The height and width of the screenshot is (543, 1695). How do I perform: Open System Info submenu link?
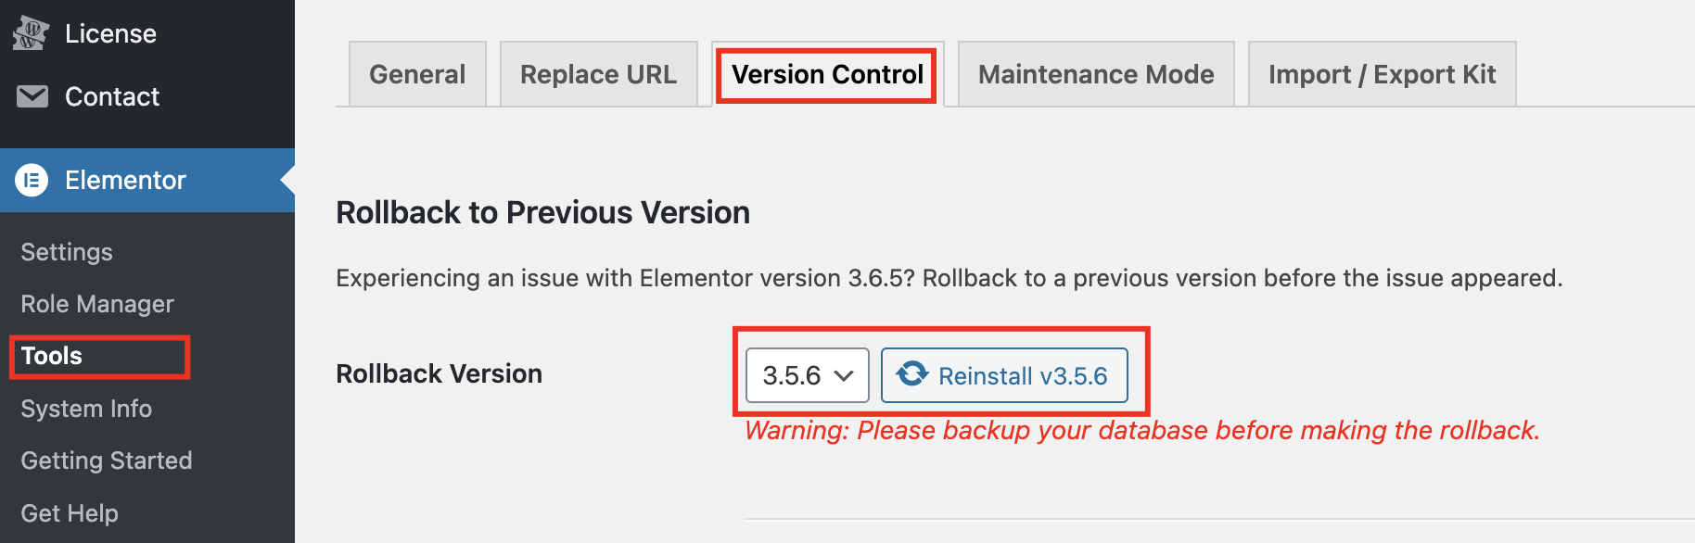tap(86, 409)
